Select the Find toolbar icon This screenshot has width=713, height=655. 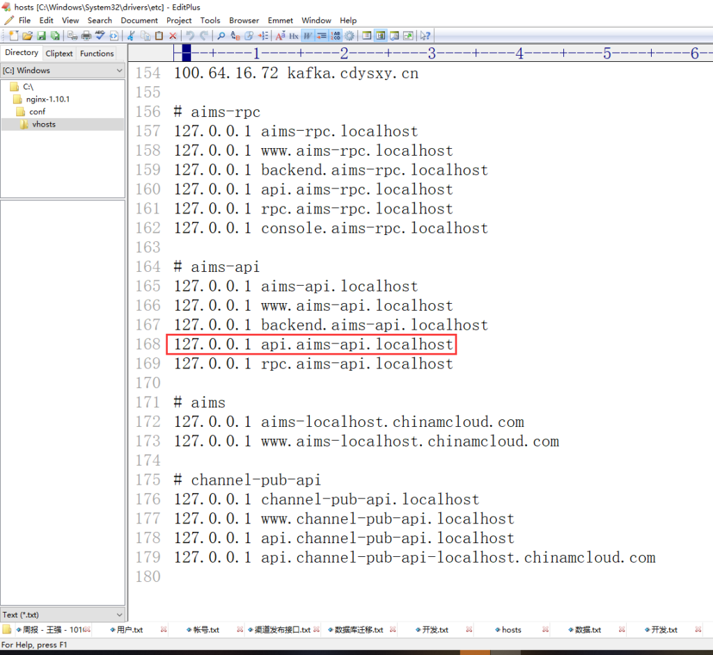click(221, 35)
